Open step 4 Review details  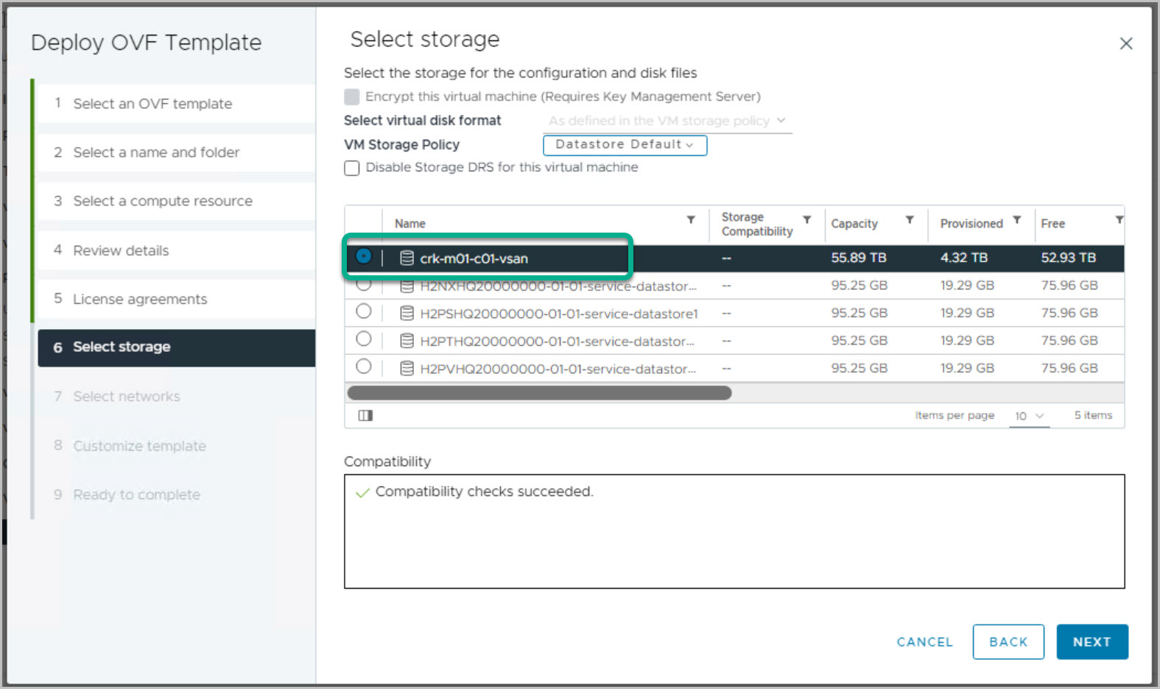(x=121, y=250)
